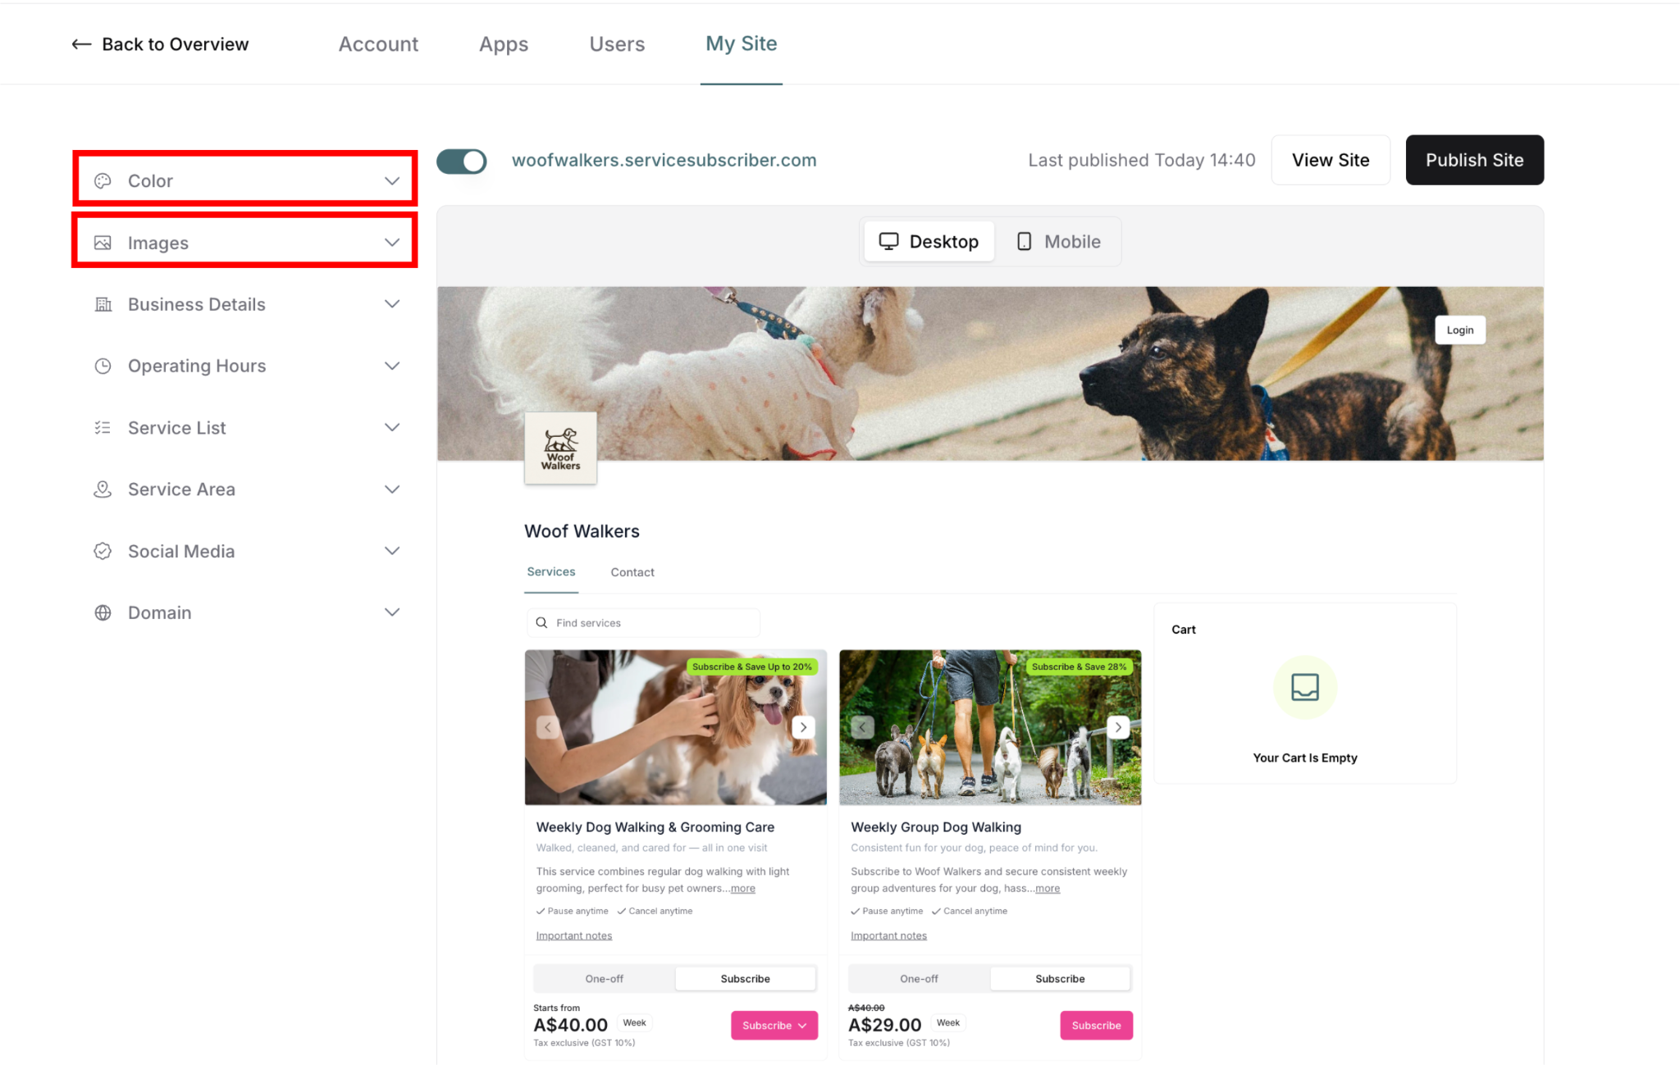The width and height of the screenshot is (1680, 1065).
Task: Click the Operating Hours clock icon
Action: tap(103, 366)
